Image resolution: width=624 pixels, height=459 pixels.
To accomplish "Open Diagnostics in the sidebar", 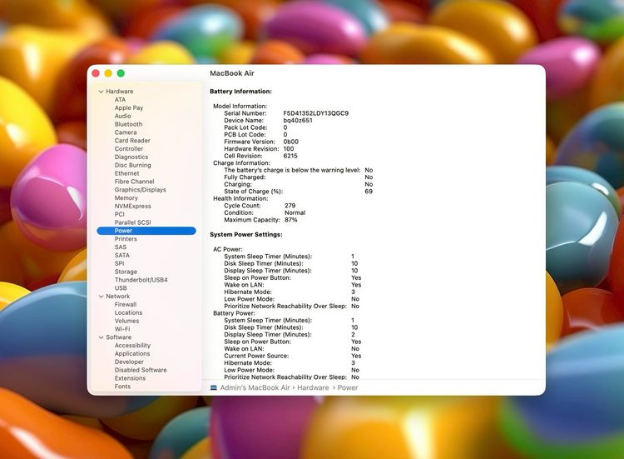I will (x=131, y=157).
